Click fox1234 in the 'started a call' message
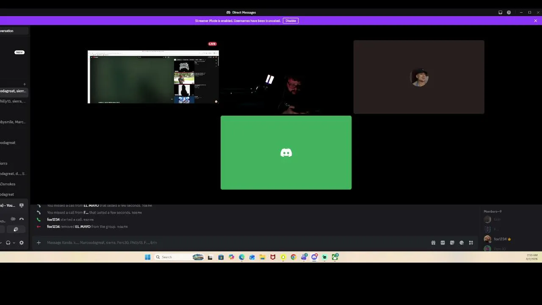Screen dimensions: 542x305 (x=53, y=220)
